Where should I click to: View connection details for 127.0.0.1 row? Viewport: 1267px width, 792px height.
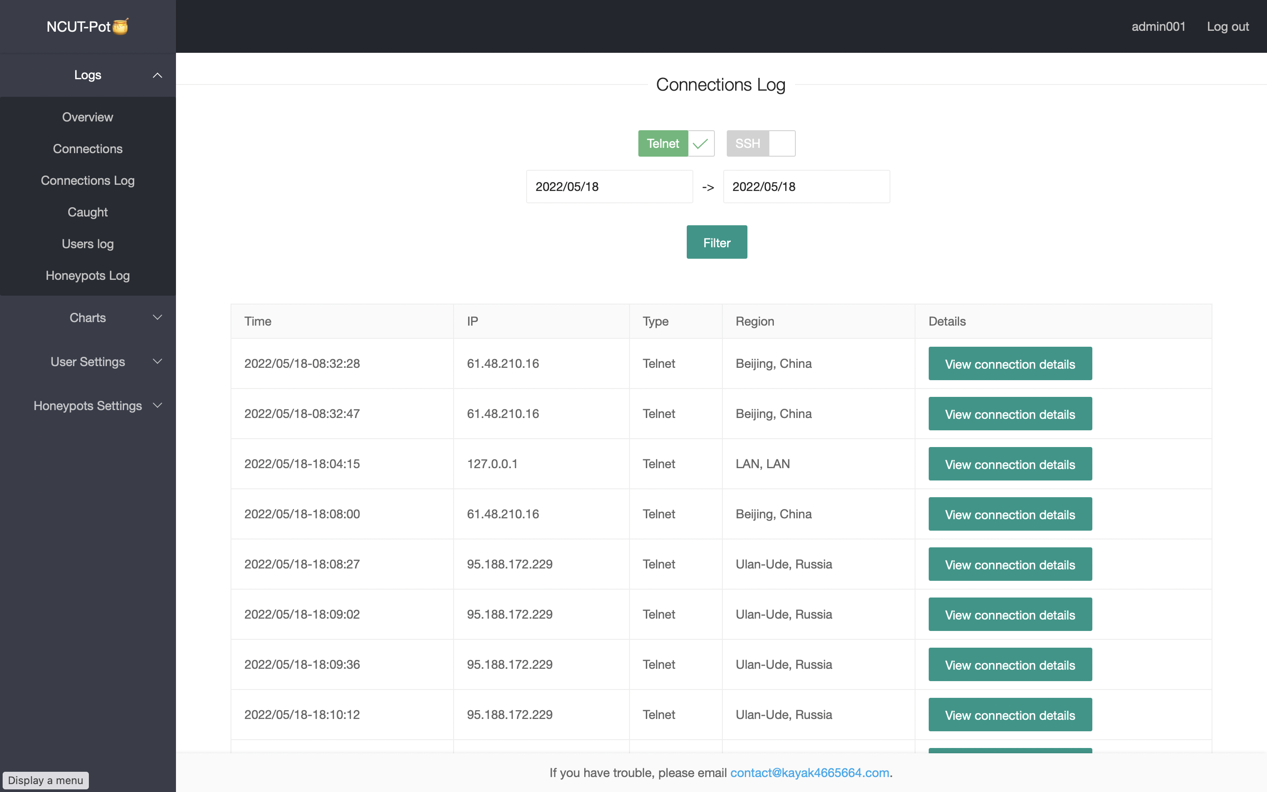1009,464
